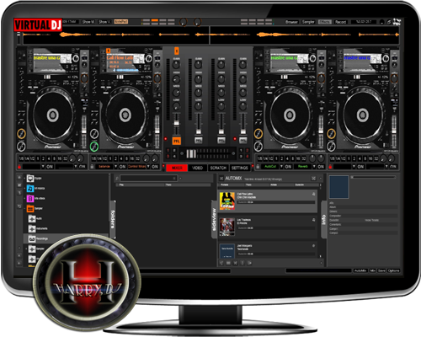Click the green circular button on orange-titled deck
Viewport: 421px width, 337px height.
(x=94, y=146)
